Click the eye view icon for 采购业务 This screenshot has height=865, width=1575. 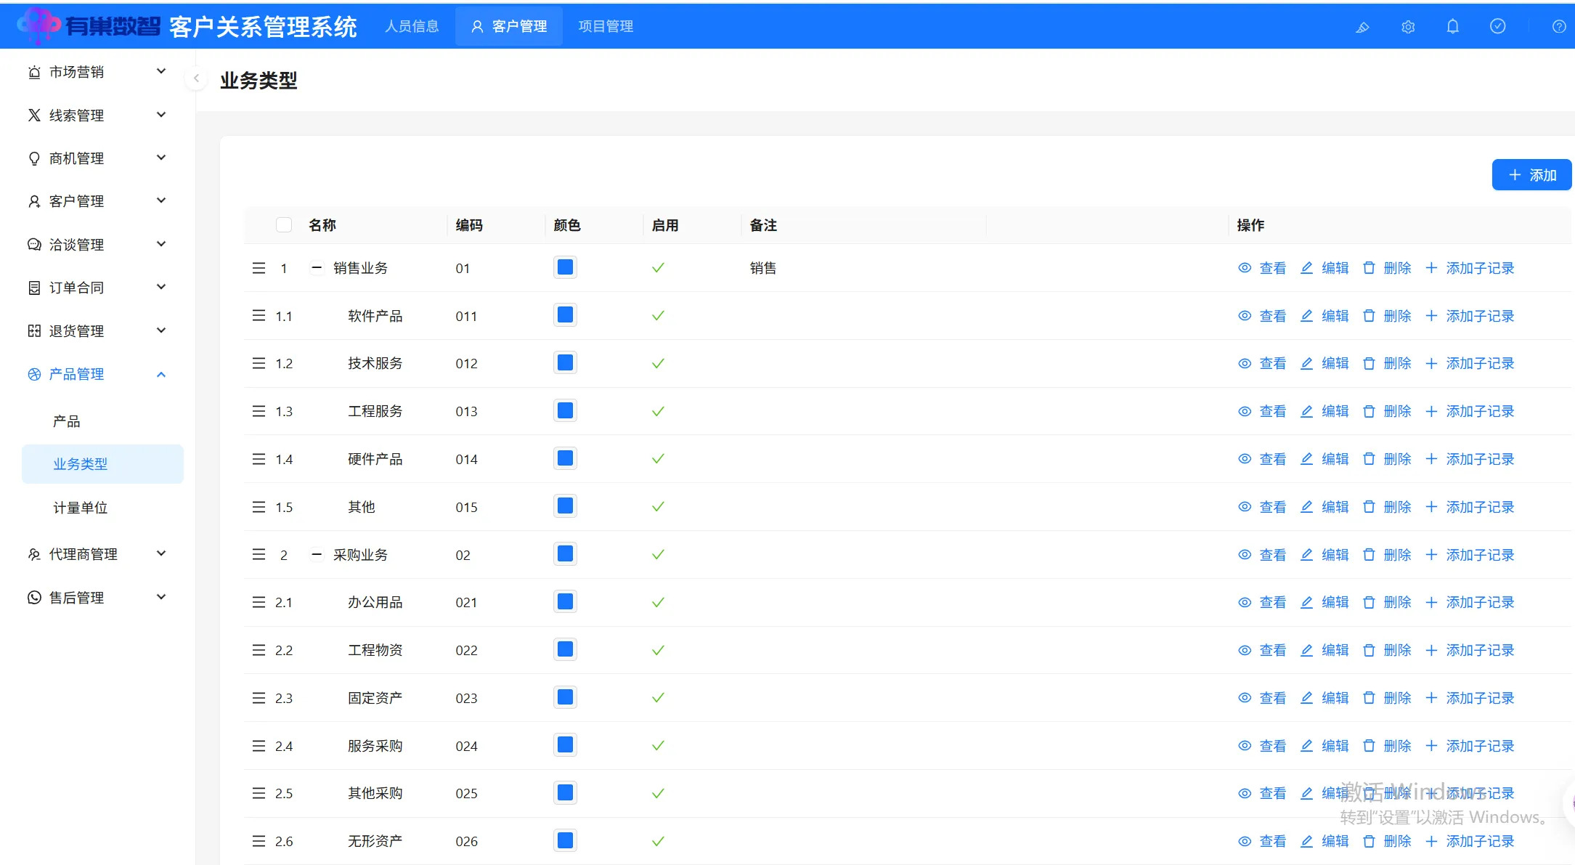click(1245, 555)
